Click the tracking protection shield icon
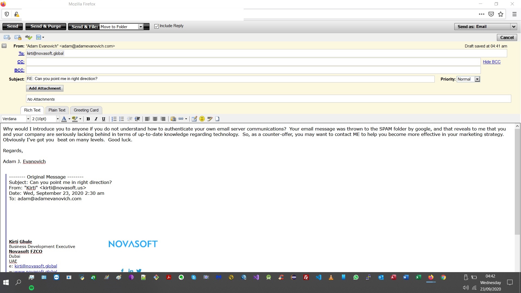521x293 pixels. coord(7,14)
